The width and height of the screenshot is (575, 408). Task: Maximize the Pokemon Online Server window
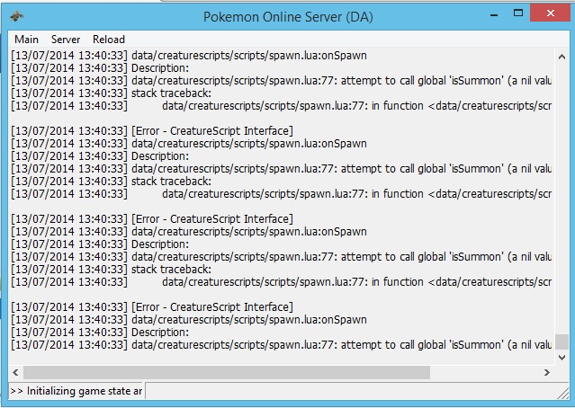click(x=518, y=13)
